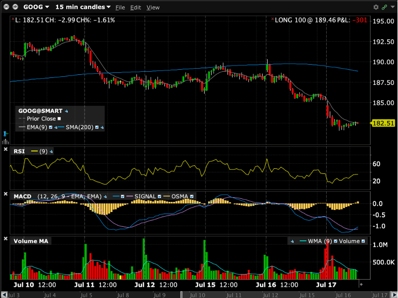Uncheck the SMA(200) visibility checkbox
Image resolution: width=398 pixels, height=298 pixels.
[97, 127]
